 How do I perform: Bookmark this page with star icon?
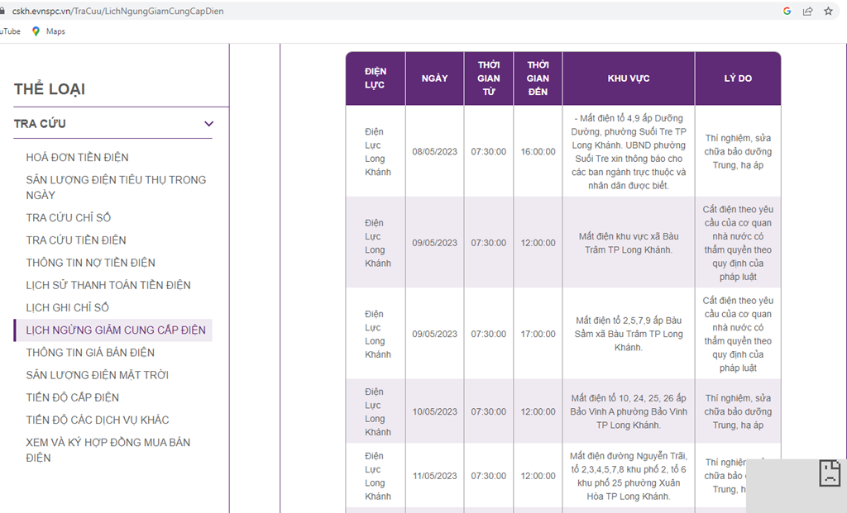point(828,12)
